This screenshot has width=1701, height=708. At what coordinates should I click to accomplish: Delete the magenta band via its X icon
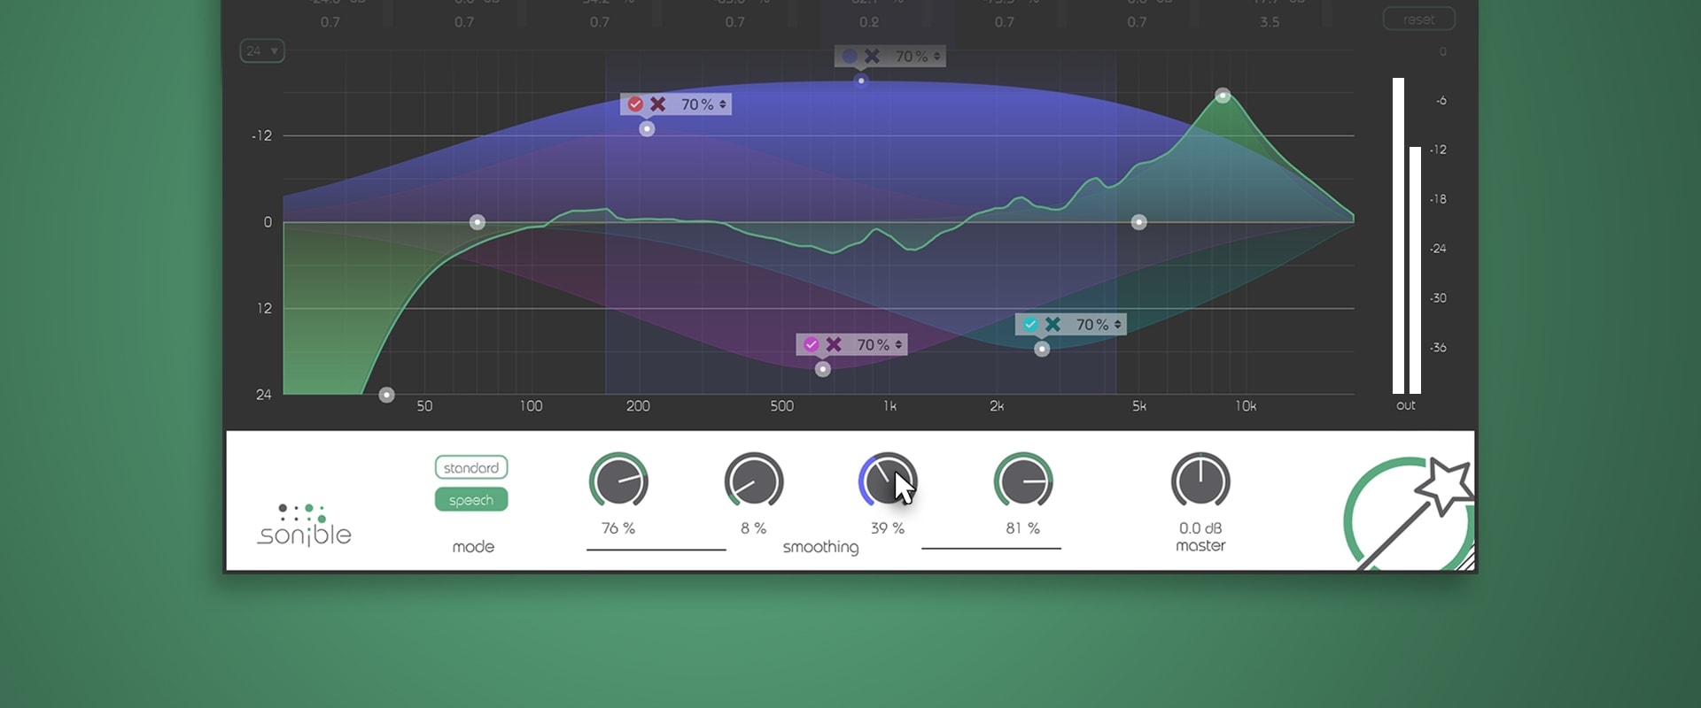[x=834, y=344]
